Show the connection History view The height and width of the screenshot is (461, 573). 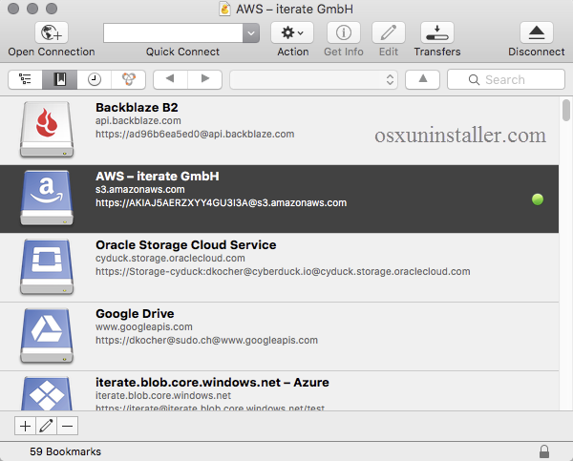(x=94, y=79)
